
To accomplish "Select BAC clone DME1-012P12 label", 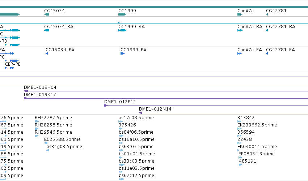I will click(x=120, y=102).
